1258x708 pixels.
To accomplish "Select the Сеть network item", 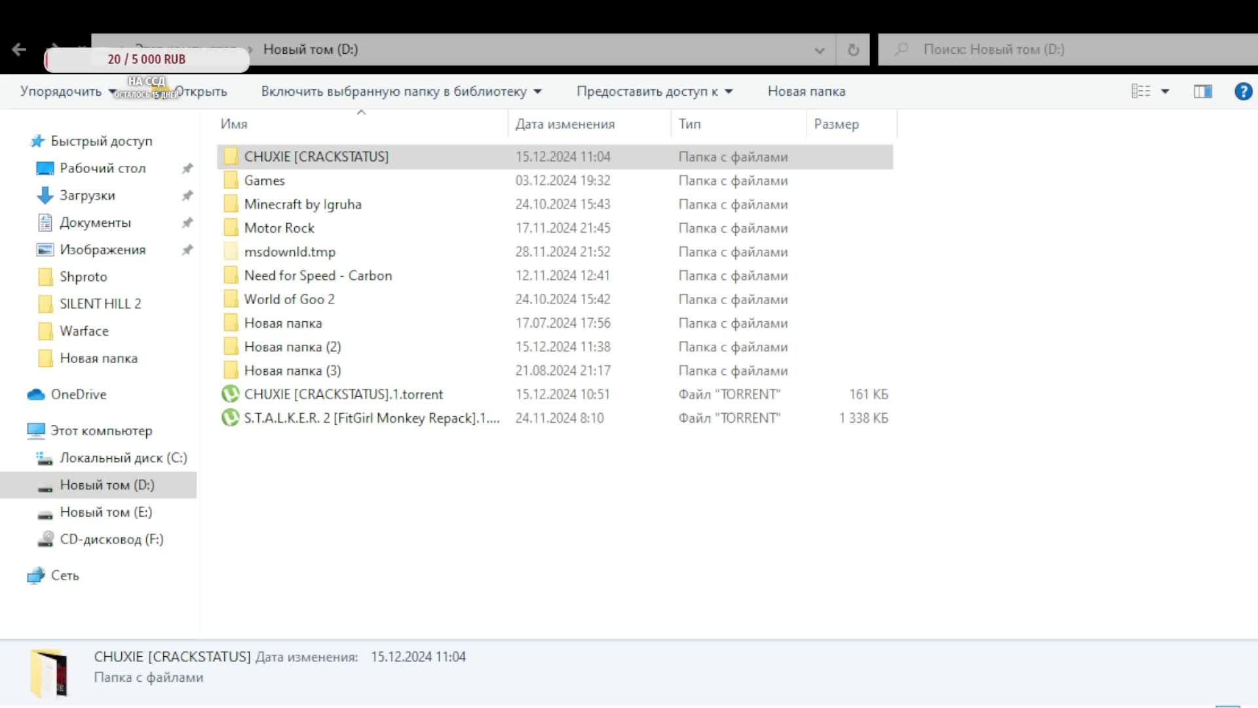I will coord(64,575).
